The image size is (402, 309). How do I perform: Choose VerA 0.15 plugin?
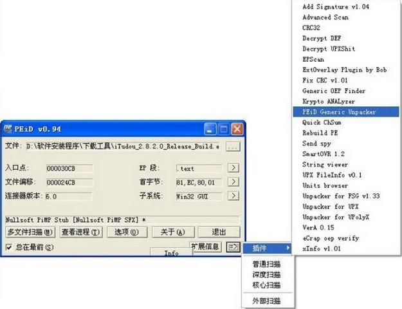[x=346, y=228]
